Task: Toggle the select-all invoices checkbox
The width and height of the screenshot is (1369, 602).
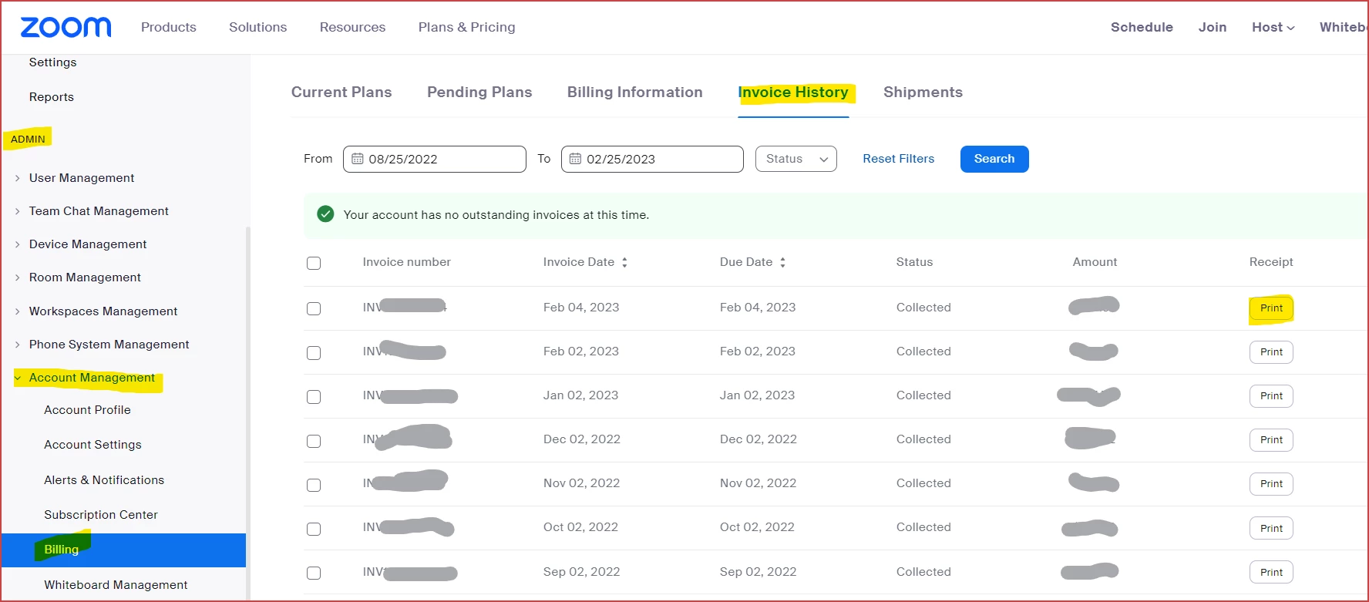Action: pyautogui.click(x=314, y=263)
